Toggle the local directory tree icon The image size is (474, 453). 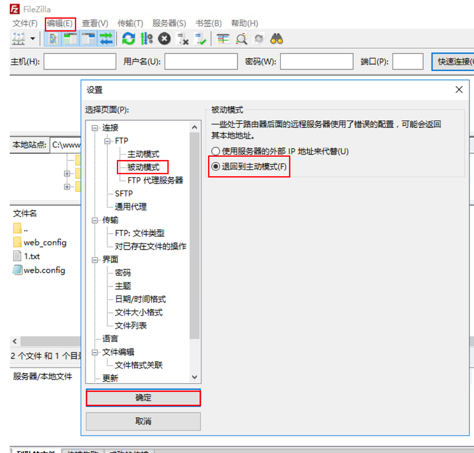70,39
